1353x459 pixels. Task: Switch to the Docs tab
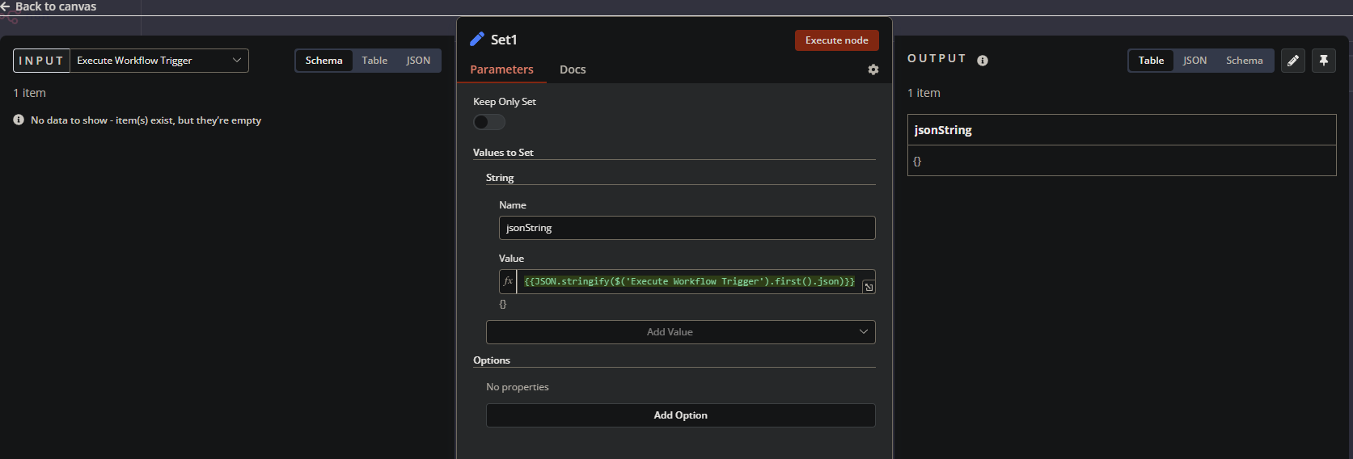[x=573, y=69]
